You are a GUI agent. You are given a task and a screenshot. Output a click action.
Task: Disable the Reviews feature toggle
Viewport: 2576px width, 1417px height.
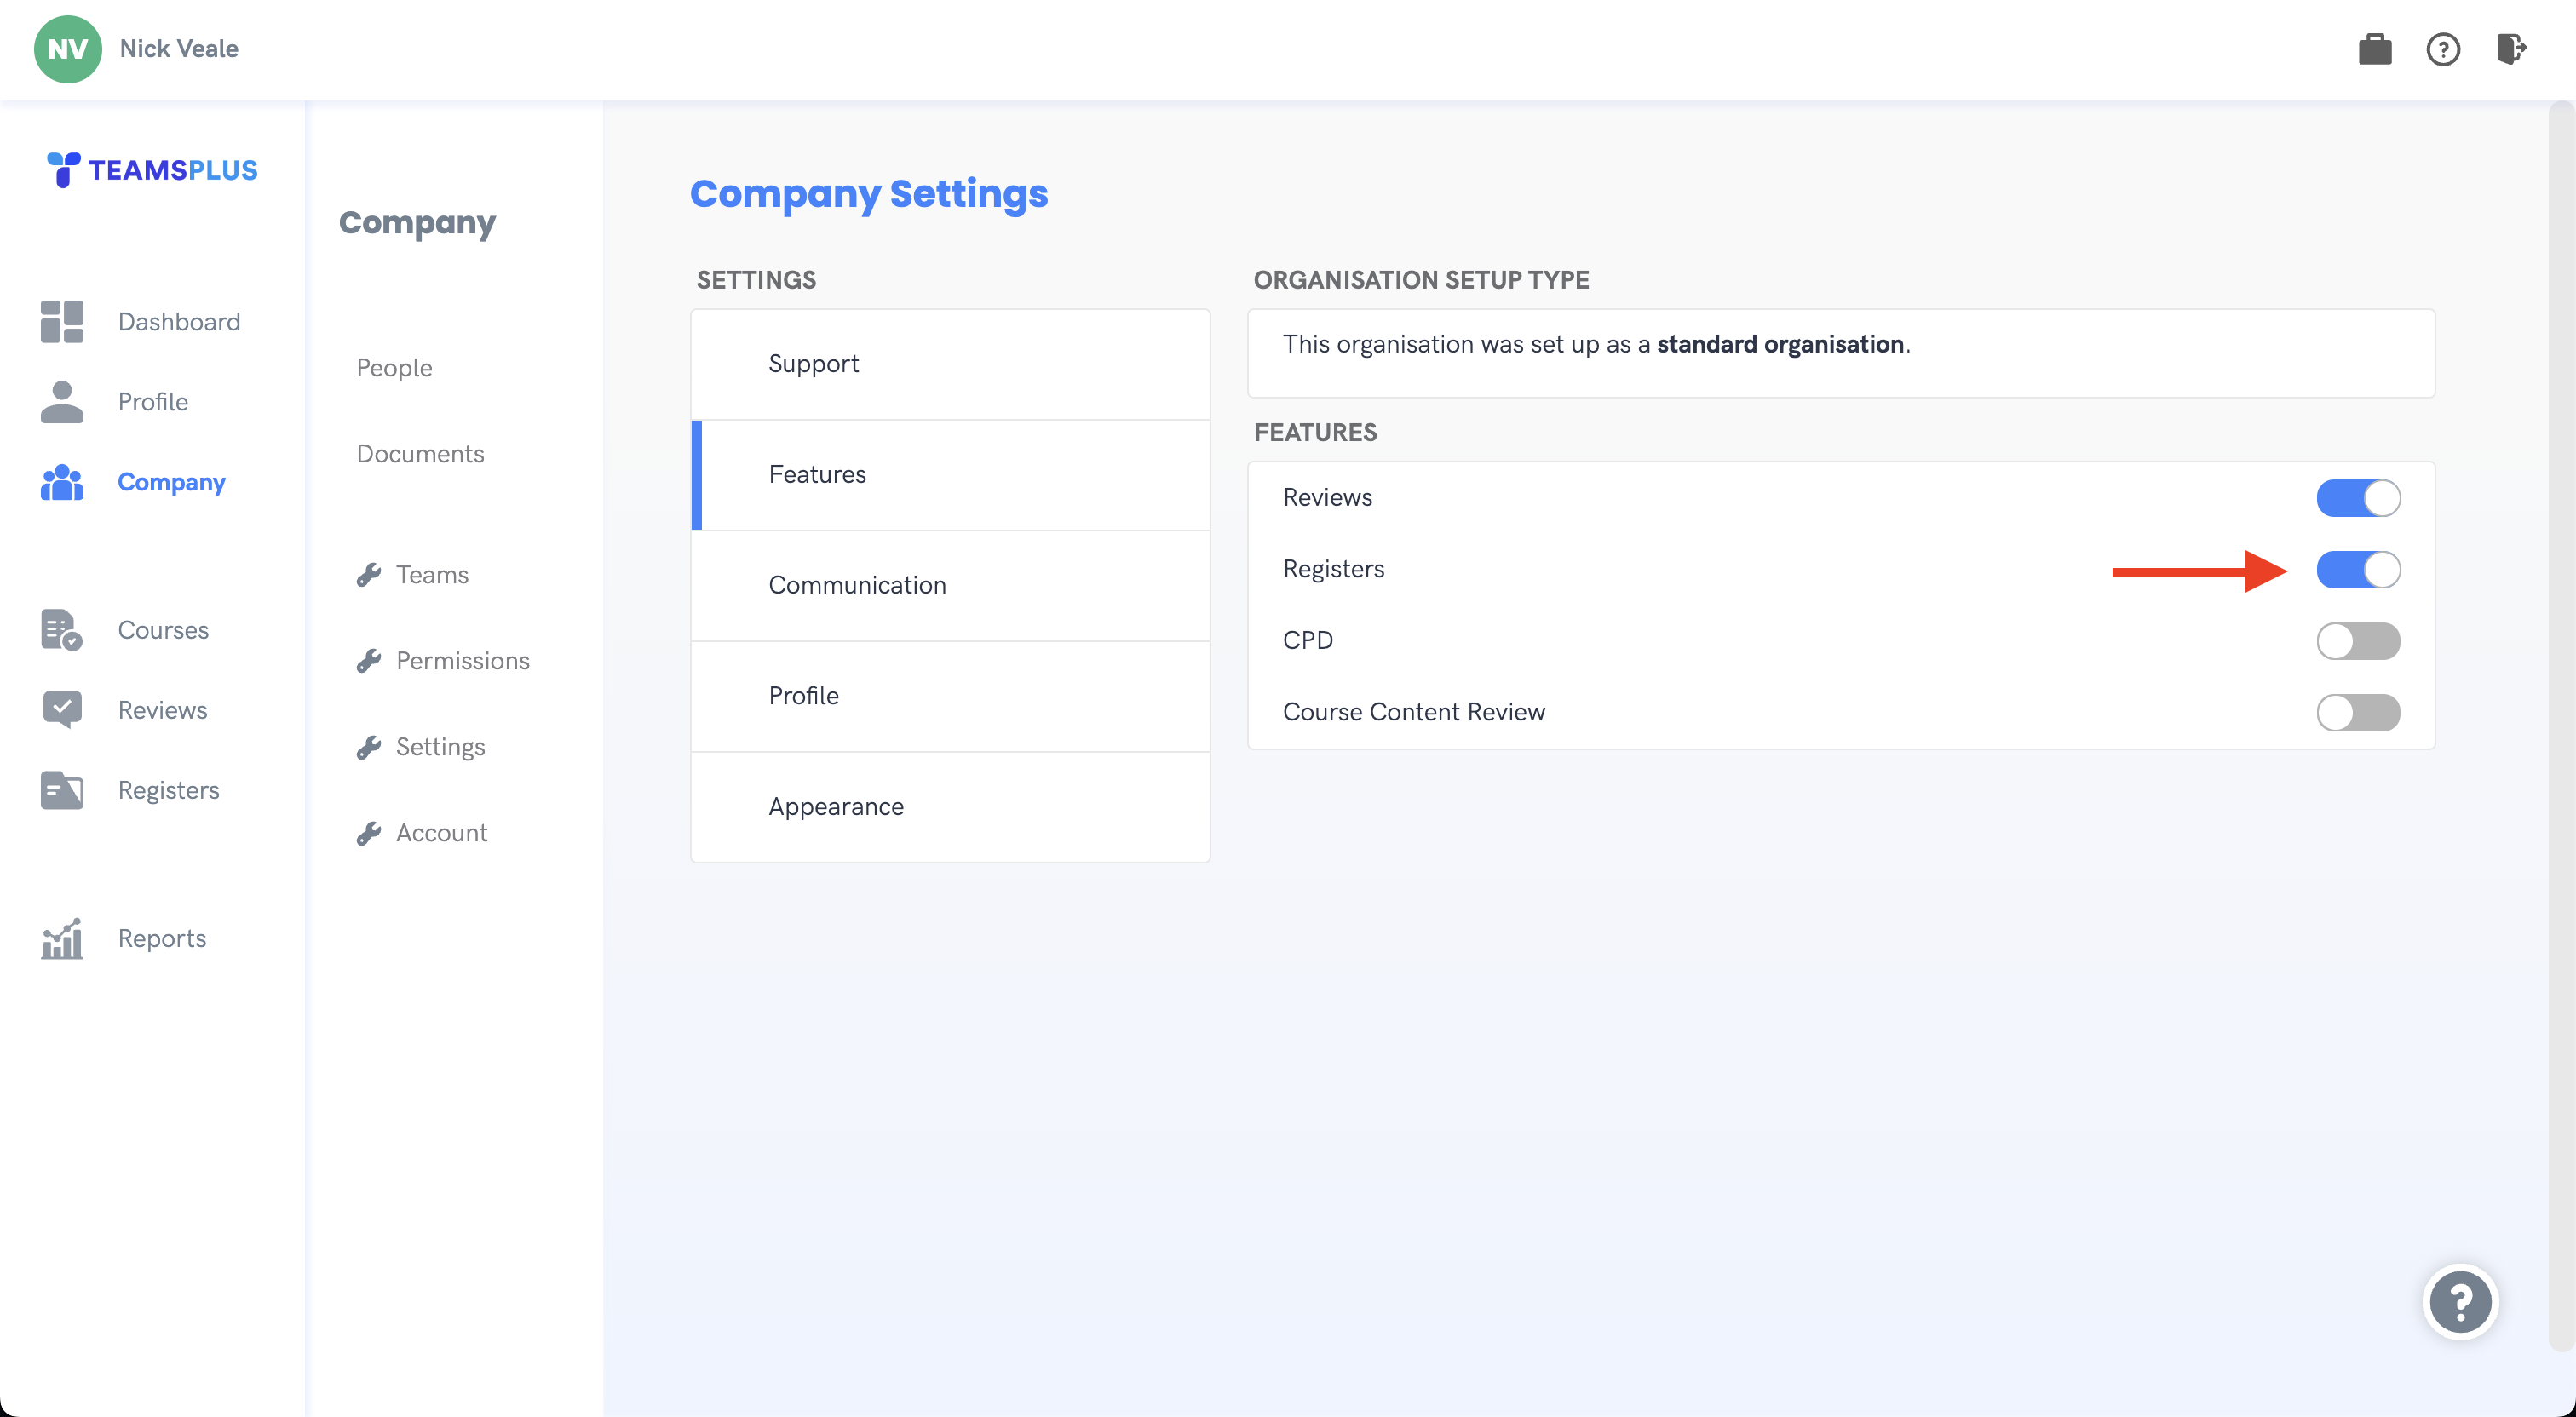coord(2357,498)
